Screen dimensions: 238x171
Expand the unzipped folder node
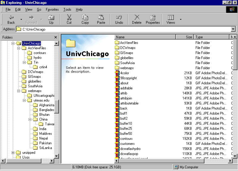[x=13, y=153]
